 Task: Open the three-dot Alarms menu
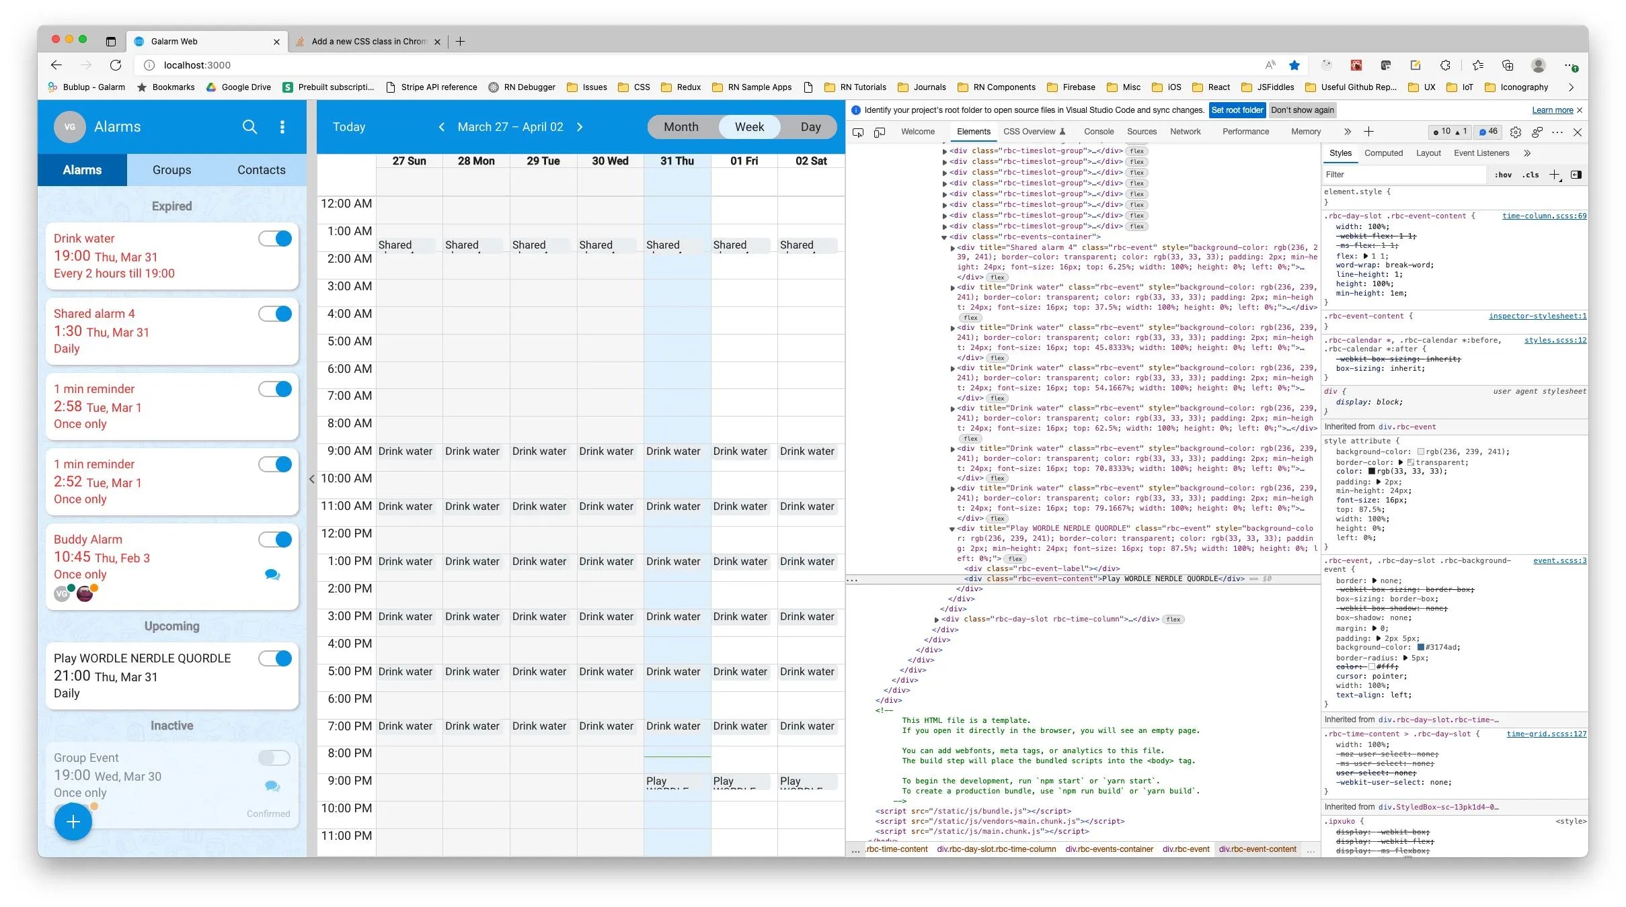tap(282, 127)
